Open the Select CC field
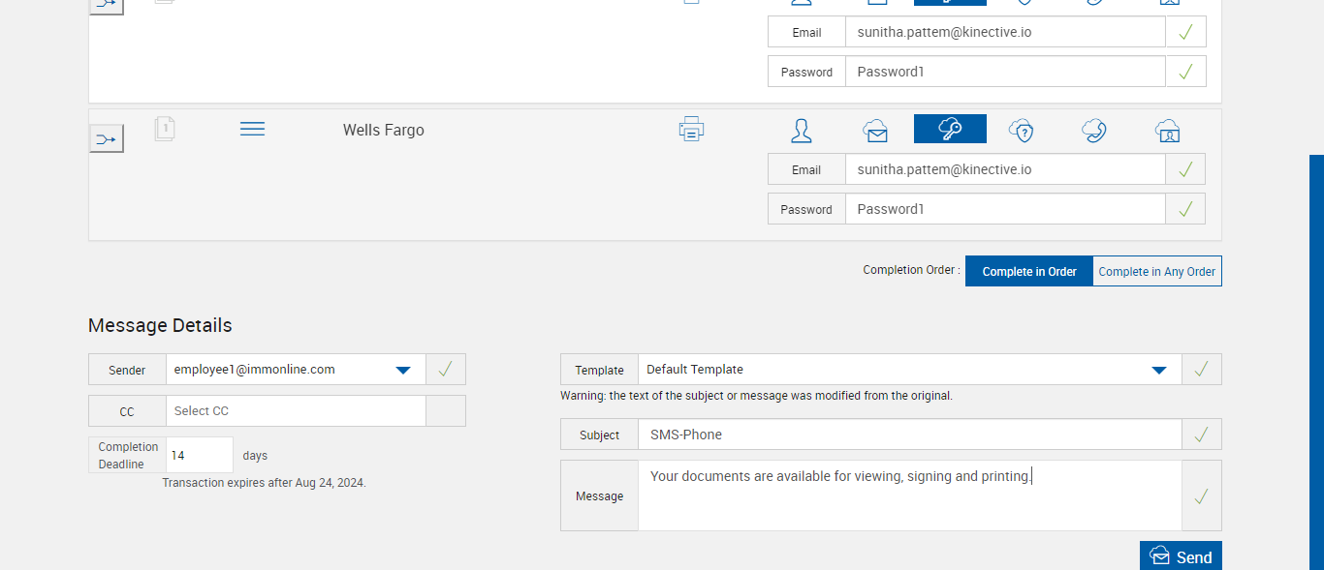1324x570 pixels. pyautogui.click(x=296, y=411)
